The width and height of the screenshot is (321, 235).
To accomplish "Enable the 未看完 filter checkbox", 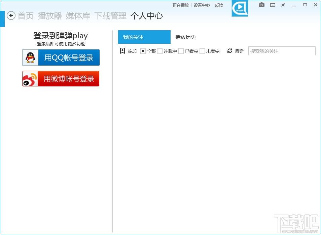I will click(202, 51).
